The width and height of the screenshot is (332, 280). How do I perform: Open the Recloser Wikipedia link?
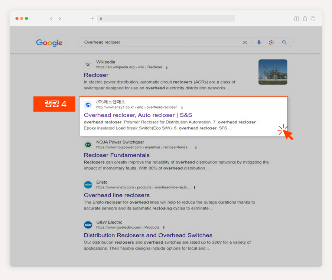click(x=96, y=75)
